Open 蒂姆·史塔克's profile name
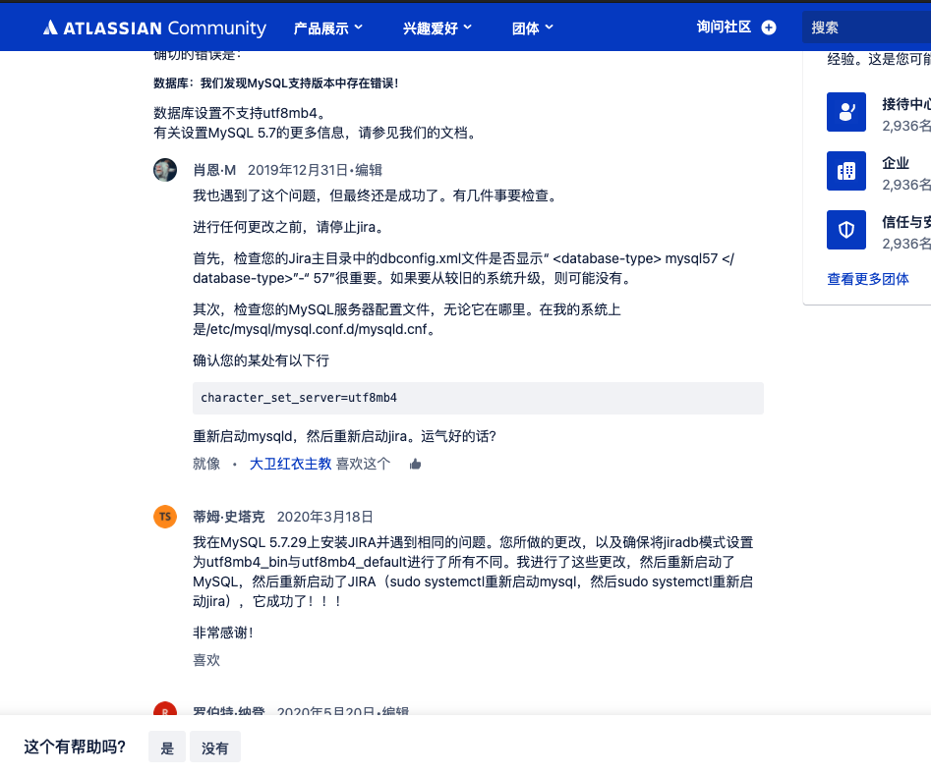The image size is (931, 775). (x=229, y=517)
